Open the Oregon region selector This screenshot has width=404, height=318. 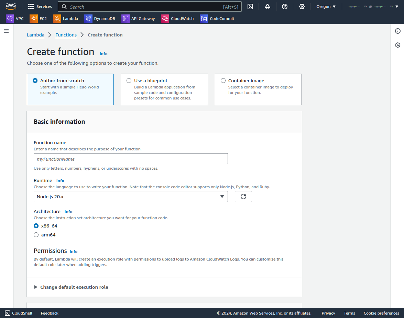[326, 7]
